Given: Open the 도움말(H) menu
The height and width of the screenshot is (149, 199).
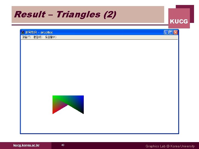Looking at the screenshot, I should (51, 37).
